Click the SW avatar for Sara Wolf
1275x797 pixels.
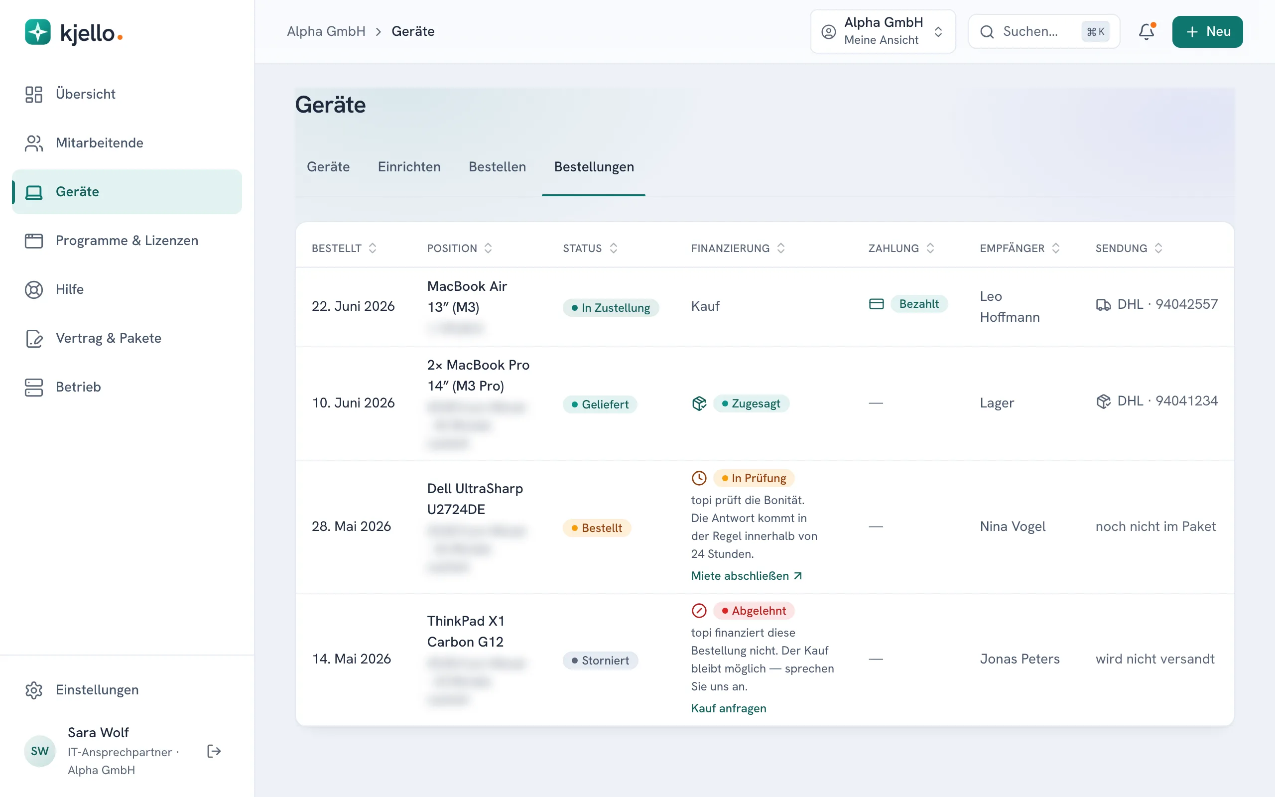(40, 751)
